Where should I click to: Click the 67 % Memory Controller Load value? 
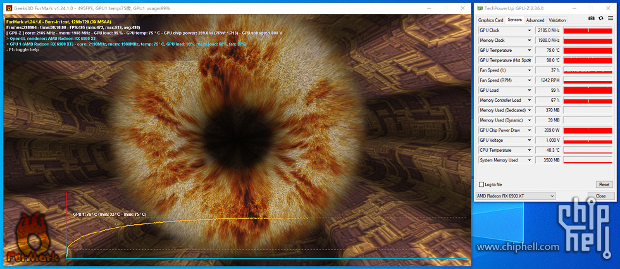pos(548,100)
